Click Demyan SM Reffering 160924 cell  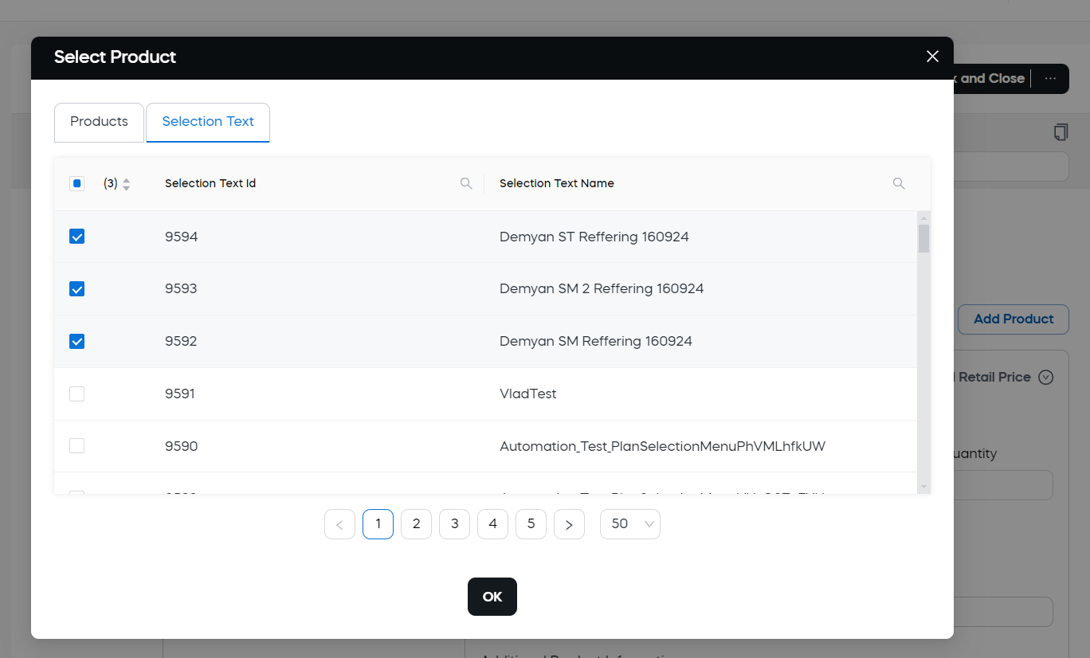click(x=596, y=342)
